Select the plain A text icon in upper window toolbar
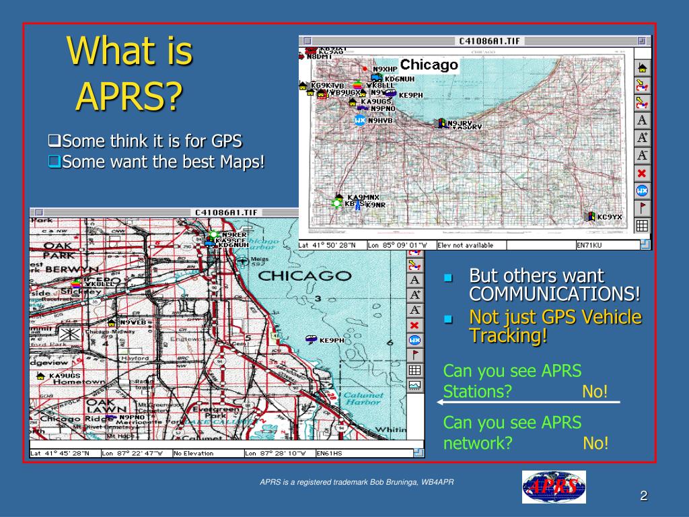 click(642, 120)
